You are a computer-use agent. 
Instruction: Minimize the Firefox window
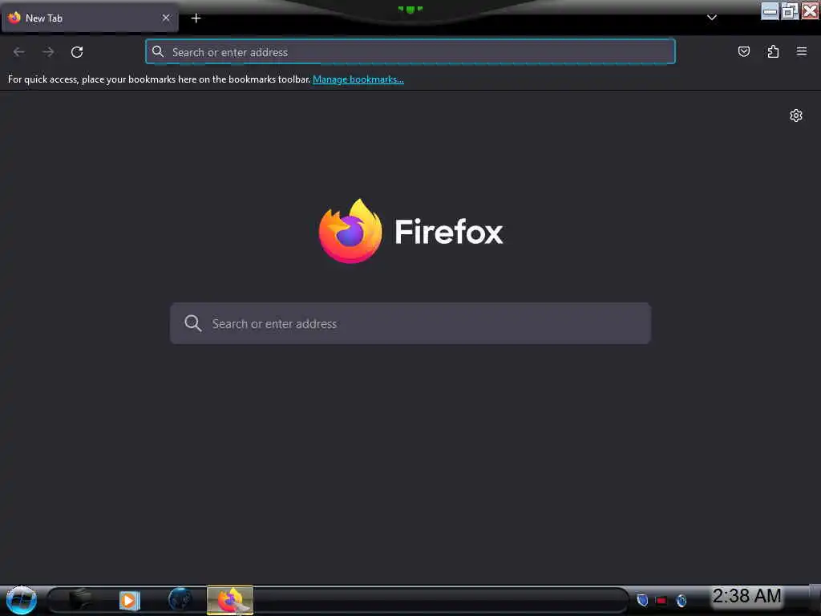[769, 11]
